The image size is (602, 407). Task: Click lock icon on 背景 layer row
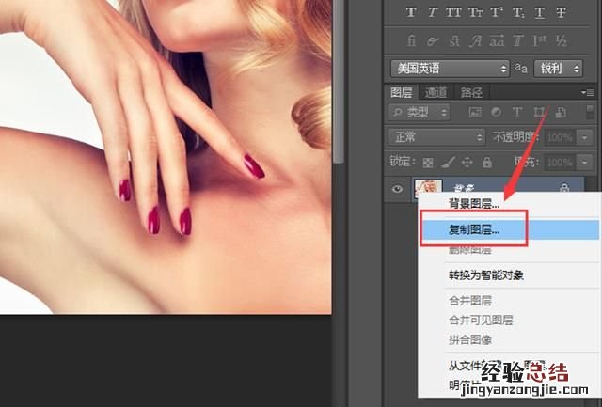tap(564, 188)
